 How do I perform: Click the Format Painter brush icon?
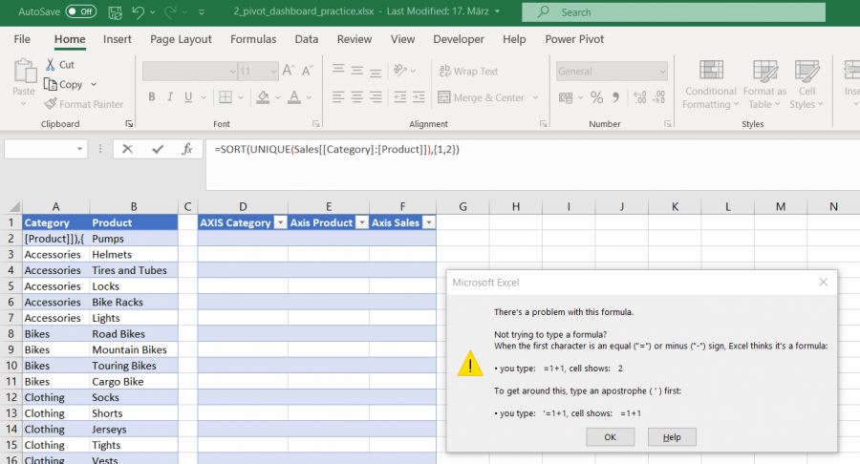click(51, 103)
